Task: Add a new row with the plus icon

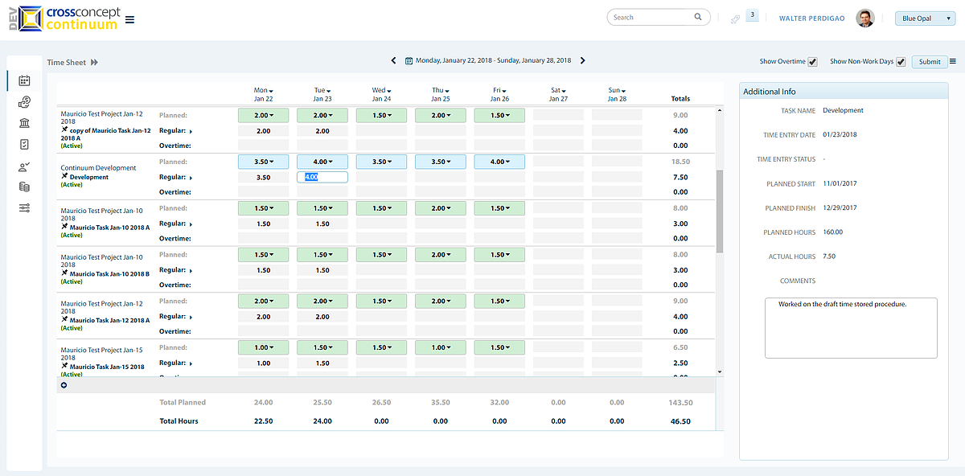Action: tap(64, 385)
